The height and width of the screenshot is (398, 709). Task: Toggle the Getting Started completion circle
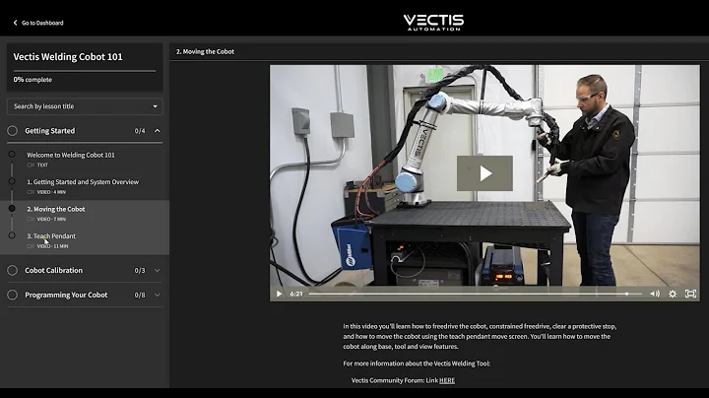coord(12,131)
